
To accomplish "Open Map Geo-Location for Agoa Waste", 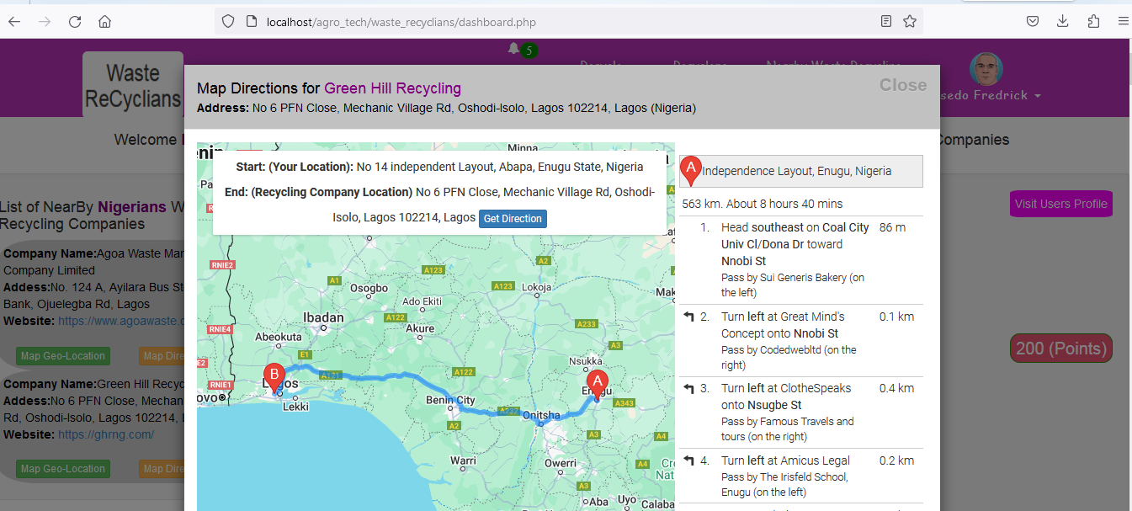I will [x=63, y=356].
